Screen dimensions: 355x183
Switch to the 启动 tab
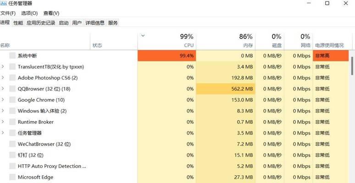(x=64, y=23)
